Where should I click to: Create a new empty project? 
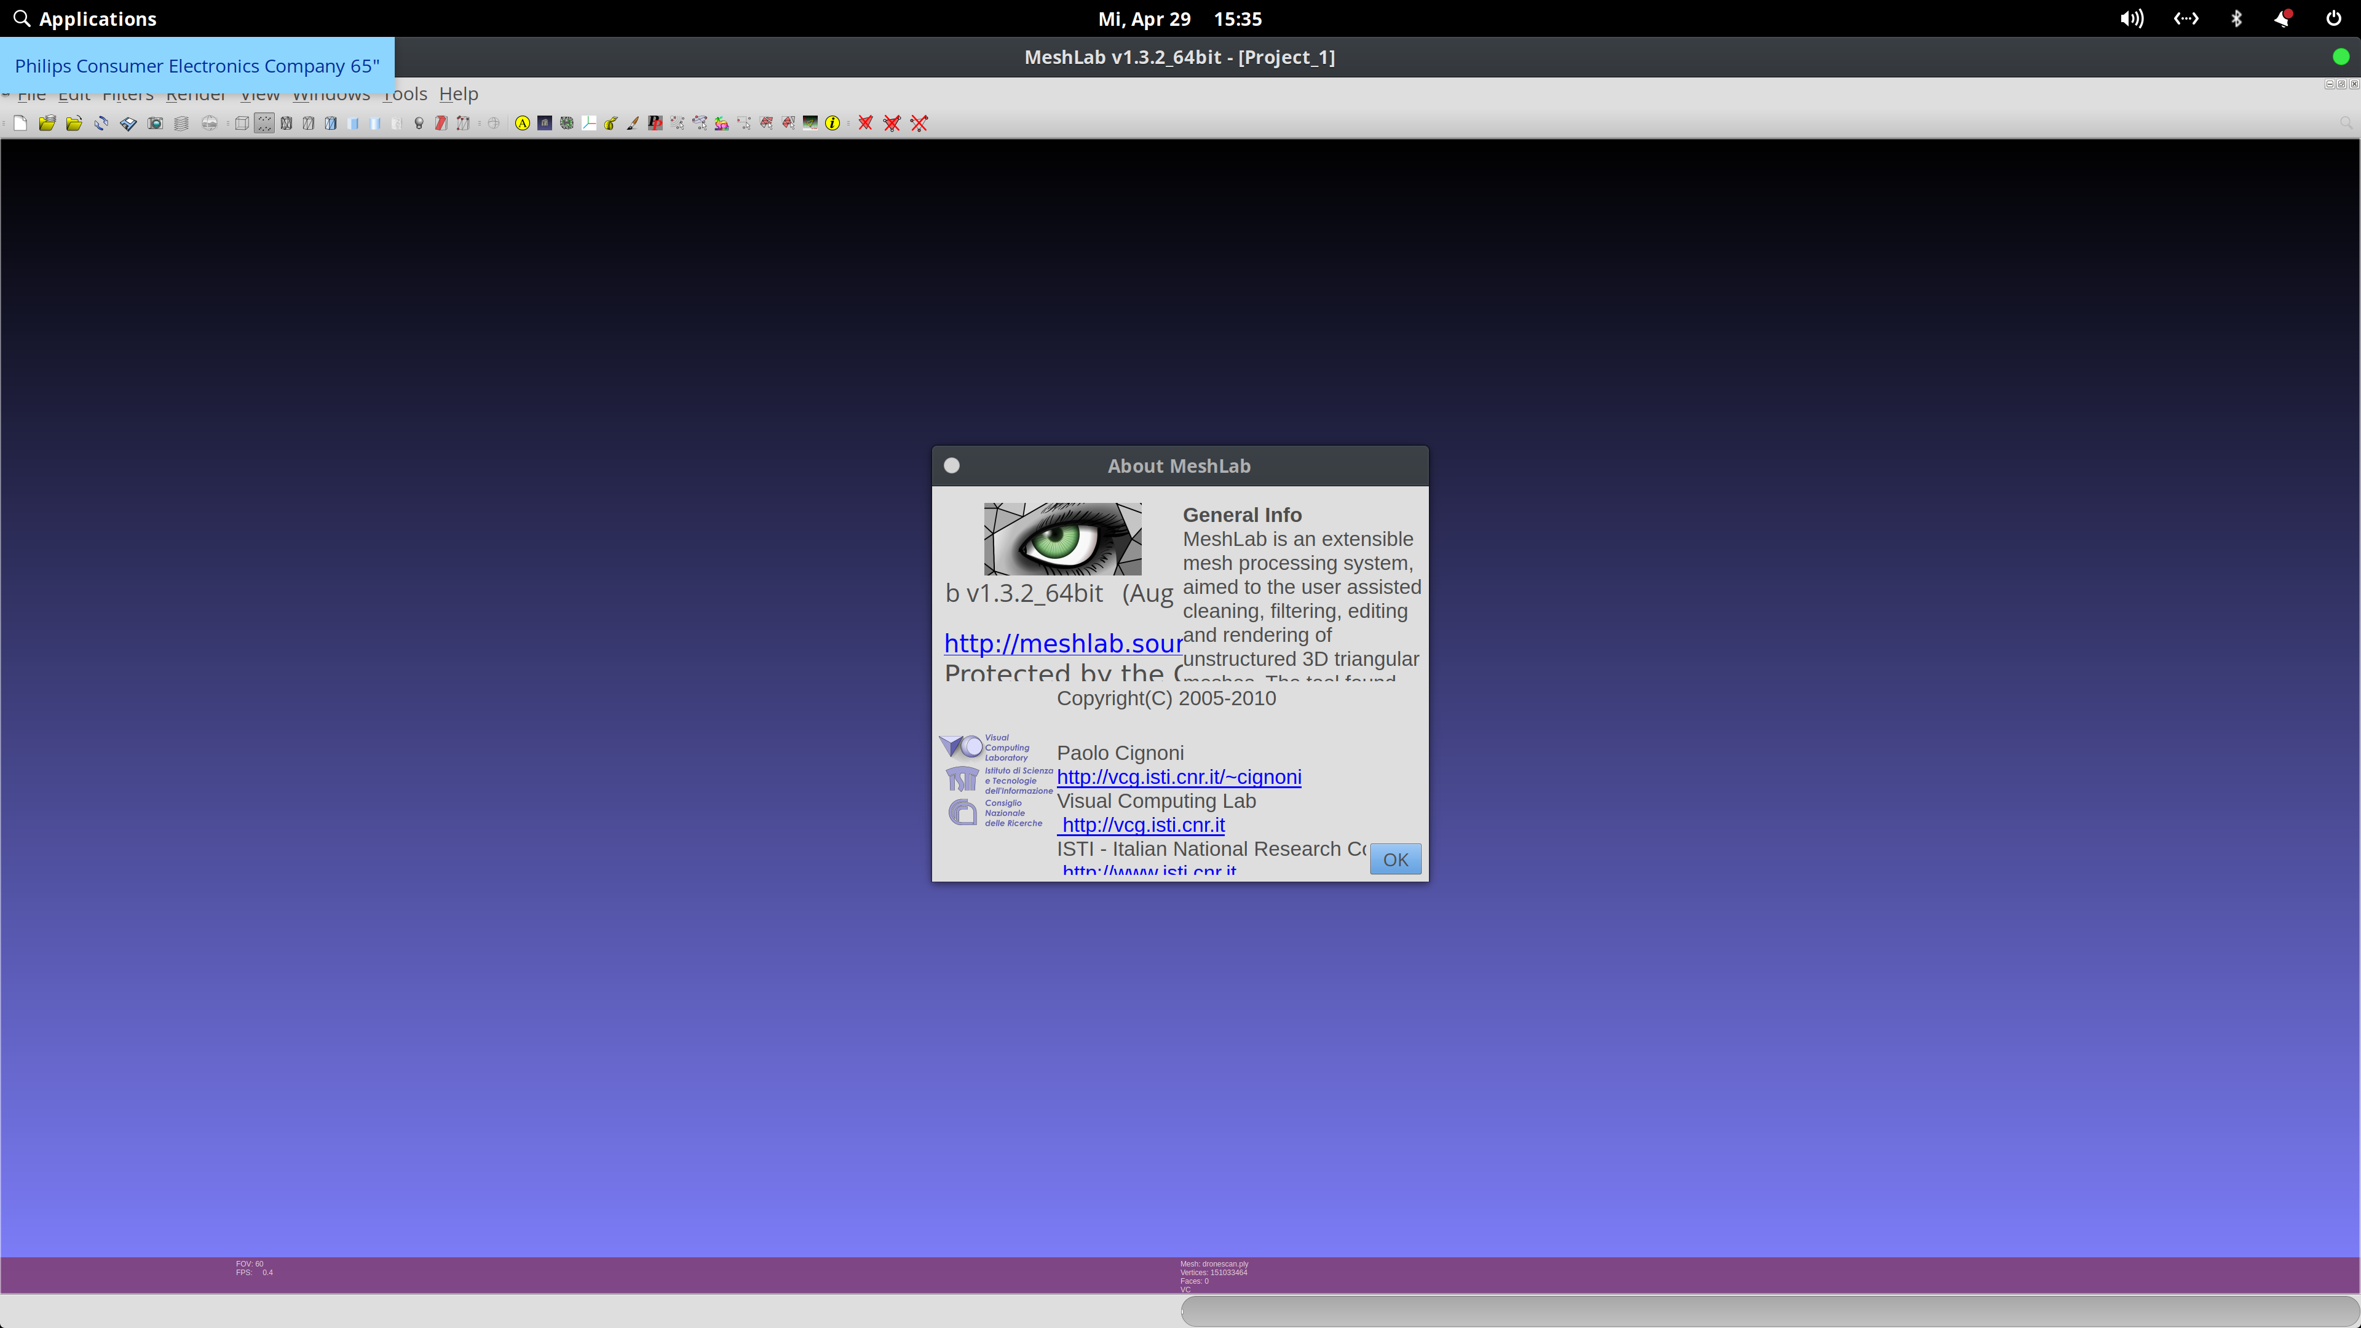click(x=20, y=123)
